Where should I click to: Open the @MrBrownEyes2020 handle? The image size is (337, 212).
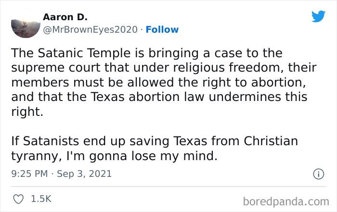tap(90, 30)
